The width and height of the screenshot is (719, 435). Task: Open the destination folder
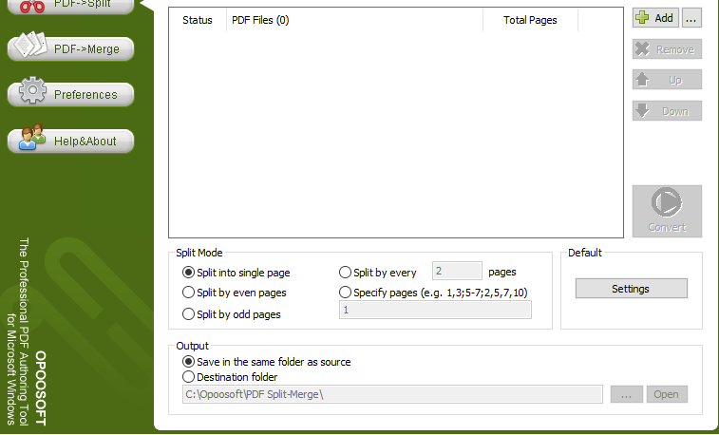(667, 394)
